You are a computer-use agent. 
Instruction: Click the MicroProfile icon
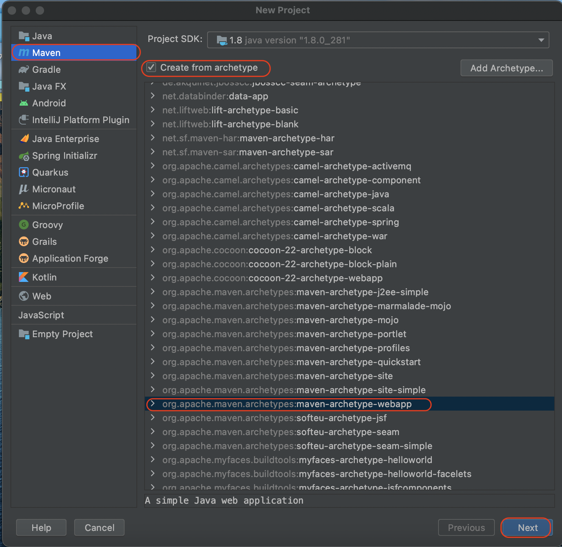24,206
